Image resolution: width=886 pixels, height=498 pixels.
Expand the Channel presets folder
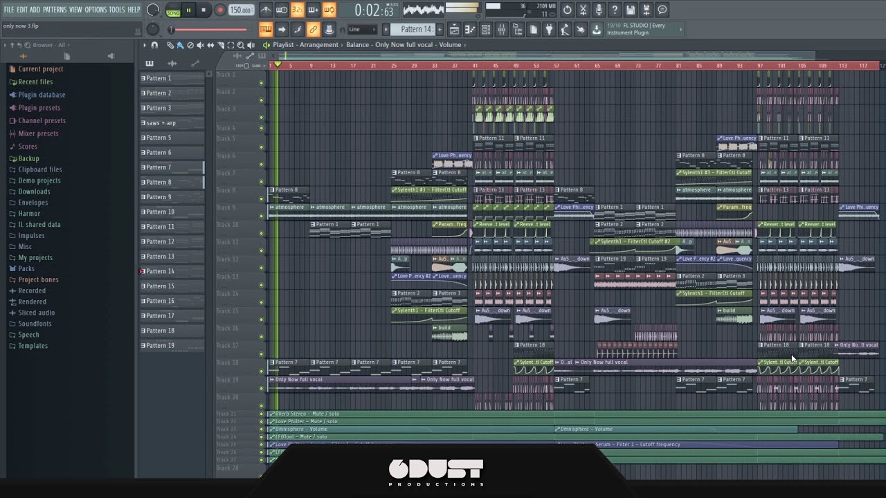(x=42, y=120)
